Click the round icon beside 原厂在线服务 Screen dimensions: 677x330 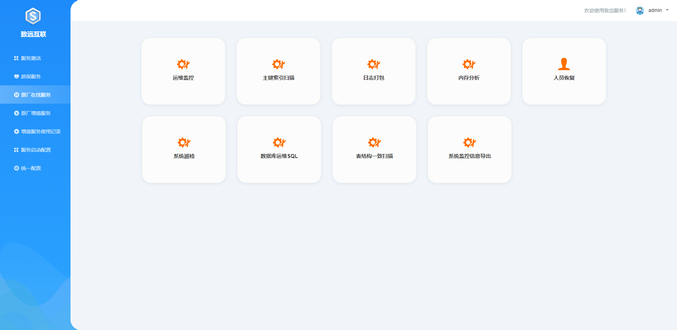[x=16, y=95]
